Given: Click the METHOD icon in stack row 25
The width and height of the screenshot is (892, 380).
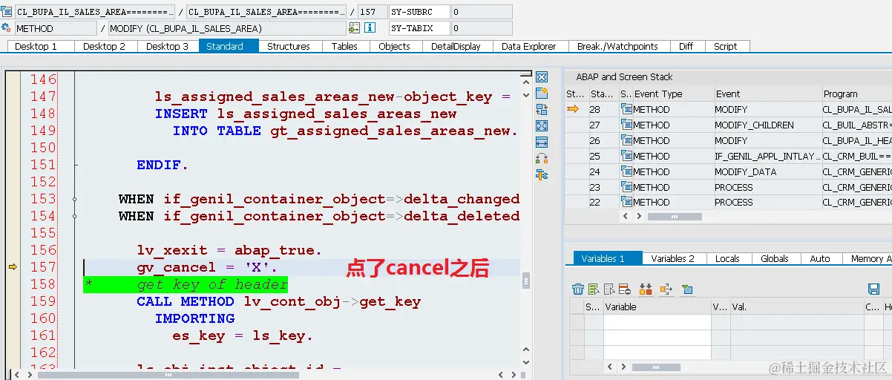Looking at the screenshot, I should [626, 156].
